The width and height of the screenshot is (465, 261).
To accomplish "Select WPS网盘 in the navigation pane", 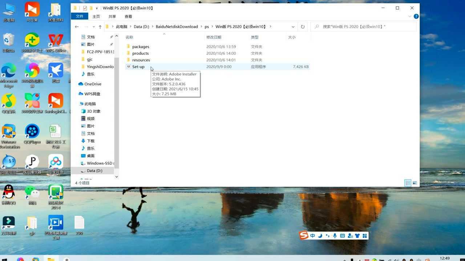I will (x=92, y=94).
